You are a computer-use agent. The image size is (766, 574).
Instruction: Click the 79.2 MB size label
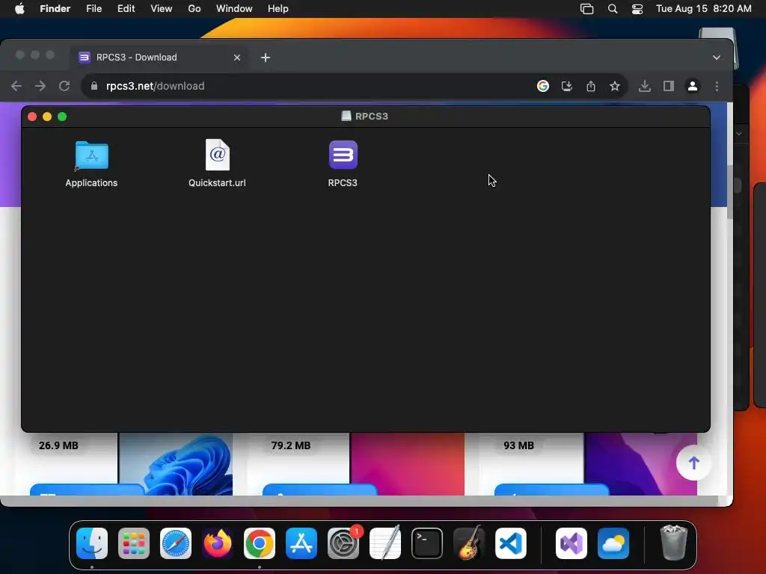291,445
